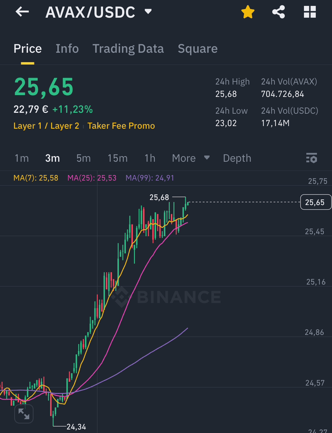Switch to the Price tab
The width and height of the screenshot is (332, 433).
pos(28,48)
